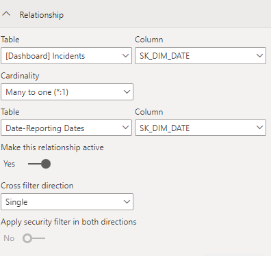
Task: Collapse the Relationship section chevron
Action: click(6, 14)
